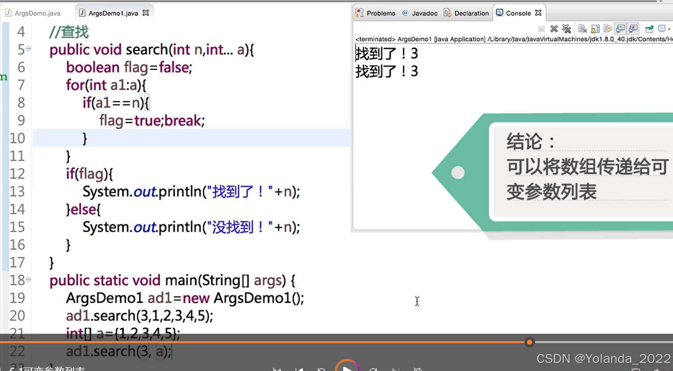Select the ArgsDemo1.java editor tab
The width and height of the screenshot is (673, 371).
coord(113,13)
